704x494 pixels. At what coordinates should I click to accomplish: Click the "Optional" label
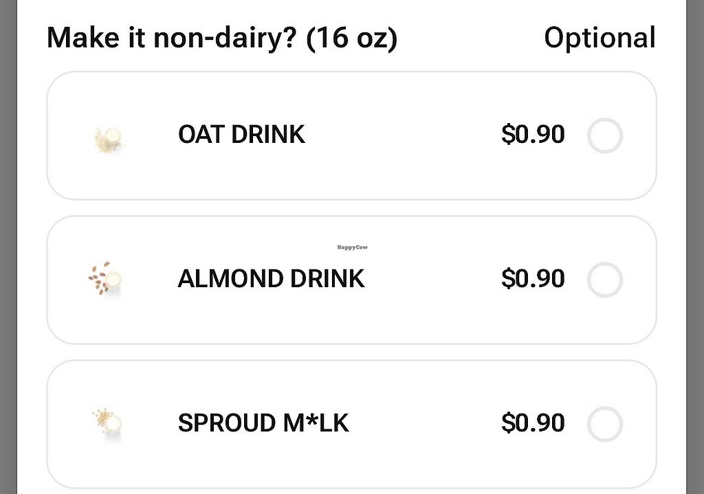[x=599, y=38]
